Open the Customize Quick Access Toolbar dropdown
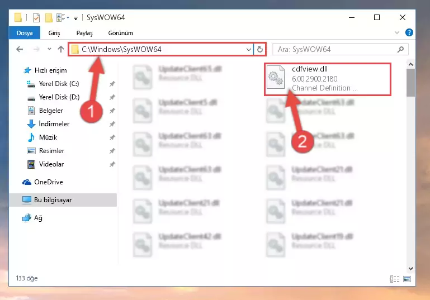The width and height of the screenshot is (430, 300). [75, 18]
